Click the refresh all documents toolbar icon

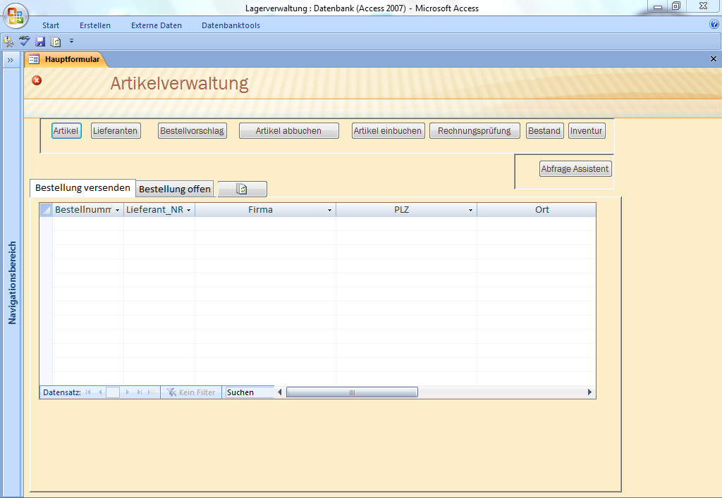click(x=55, y=42)
